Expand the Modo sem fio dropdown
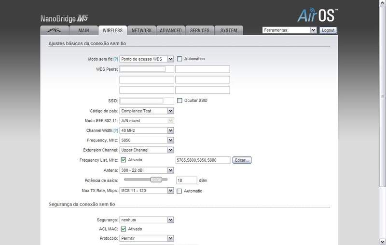This screenshot has width=386, height=245. click(x=147, y=59)
